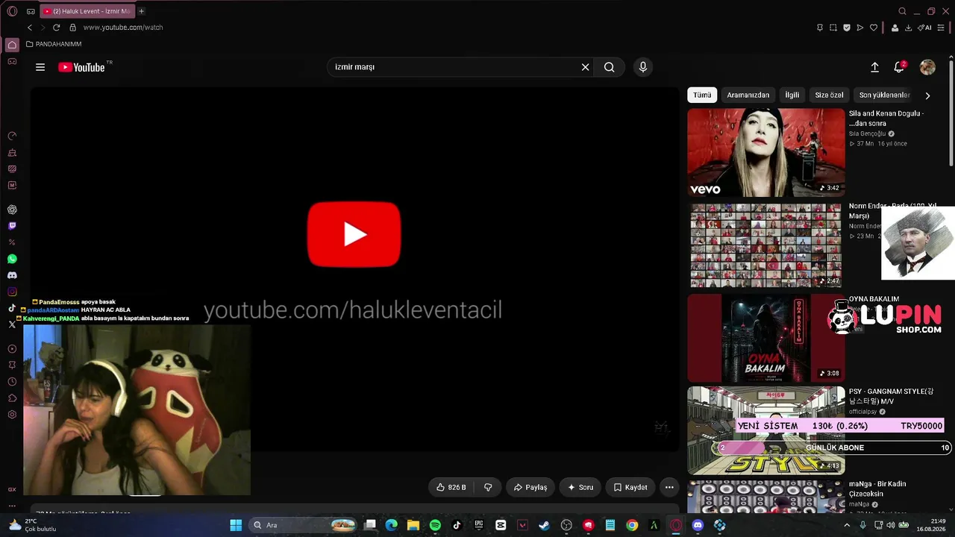
Task: Open a new browser tab
Action: tap(141, 11)
